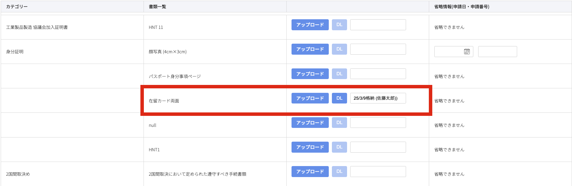Focus application number field in 身分証明 row
572x186 pixels.
(x=497, y=52)
